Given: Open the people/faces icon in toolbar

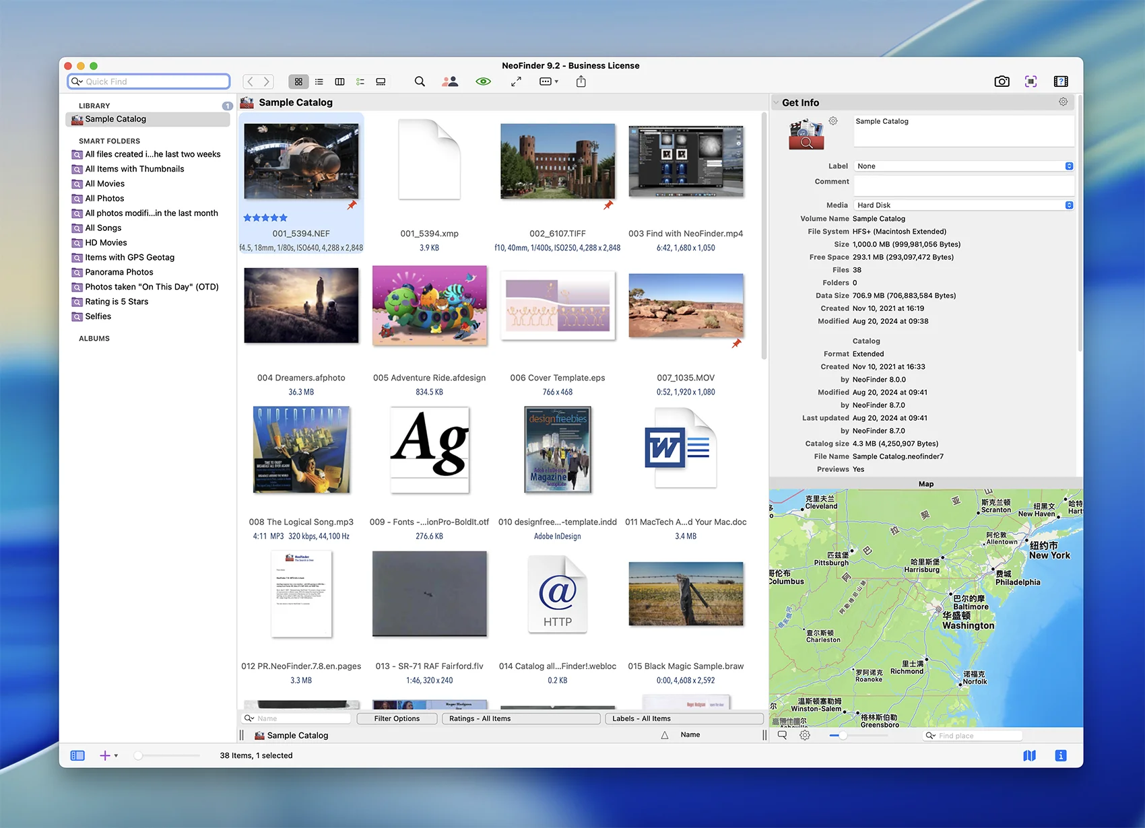Looking at the screenshot, I should (450, 81).
